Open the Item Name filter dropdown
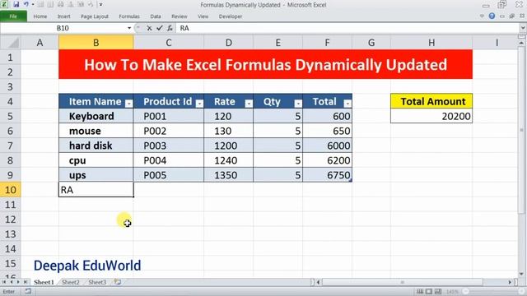The image size is (527, 296). [128, 104]
